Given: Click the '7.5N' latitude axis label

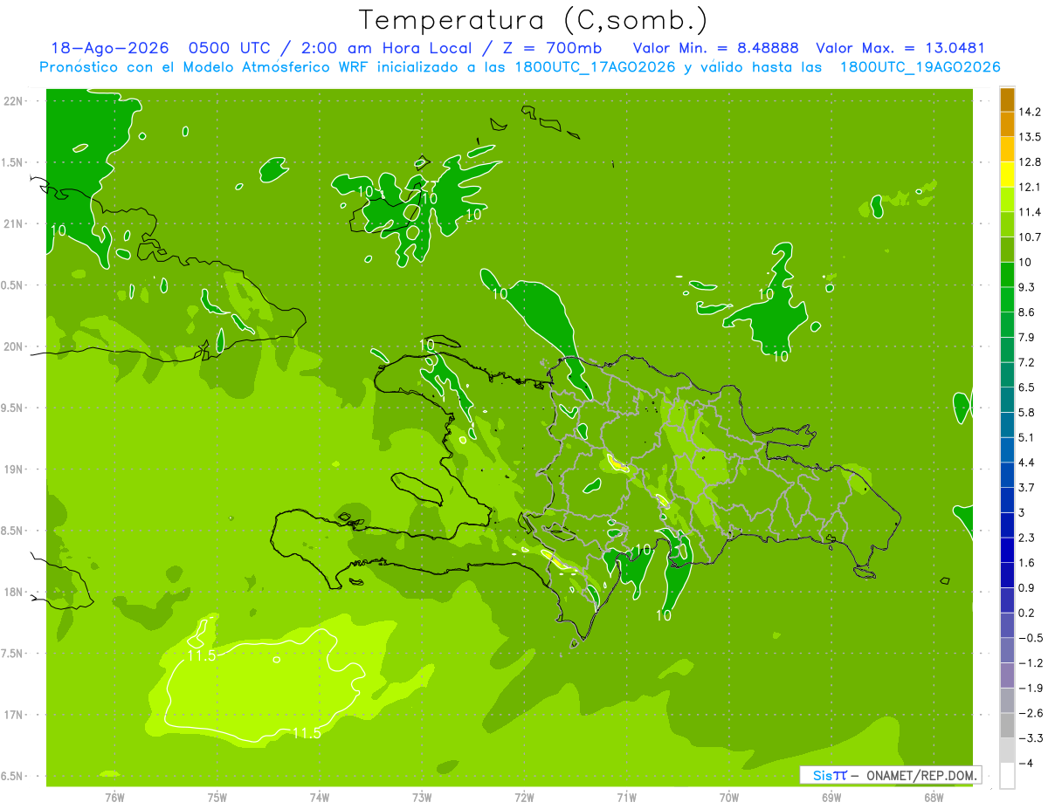Looking at the screenshot, I should [x=13, y=654].
